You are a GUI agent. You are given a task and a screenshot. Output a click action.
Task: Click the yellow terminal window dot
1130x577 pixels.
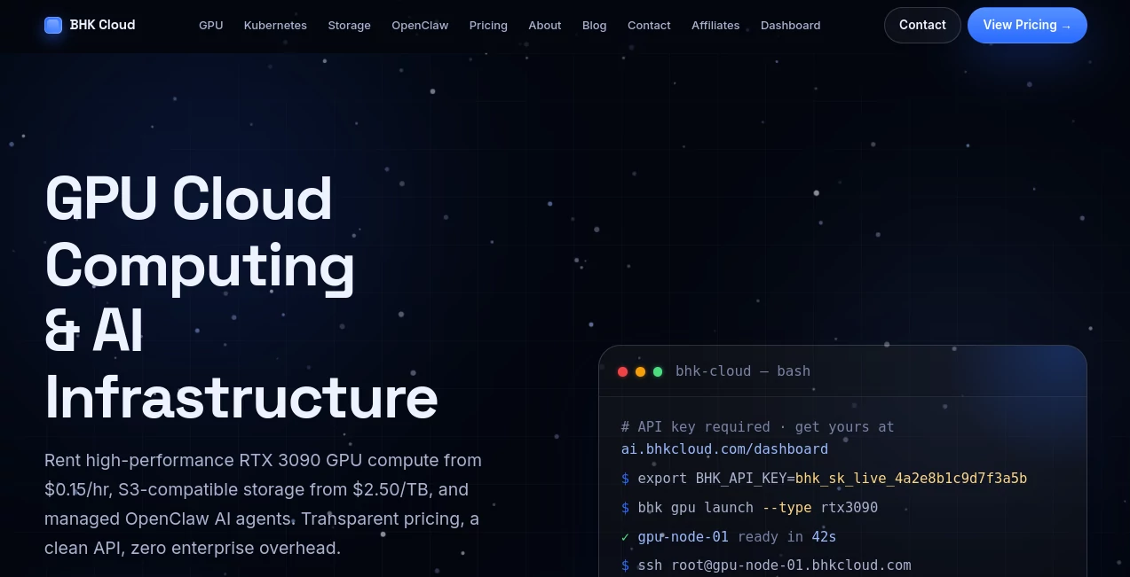point(640,371)
